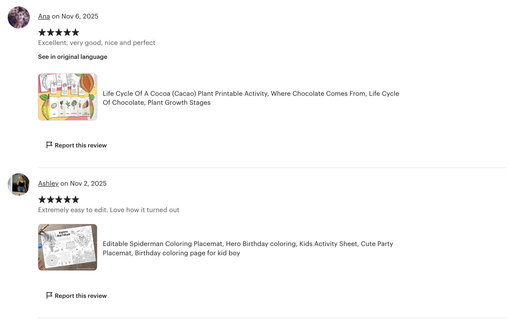This screenshot has width=509, height=322.
Task: Click Ashley's profile avatar picture
Action: click(19, 184)
